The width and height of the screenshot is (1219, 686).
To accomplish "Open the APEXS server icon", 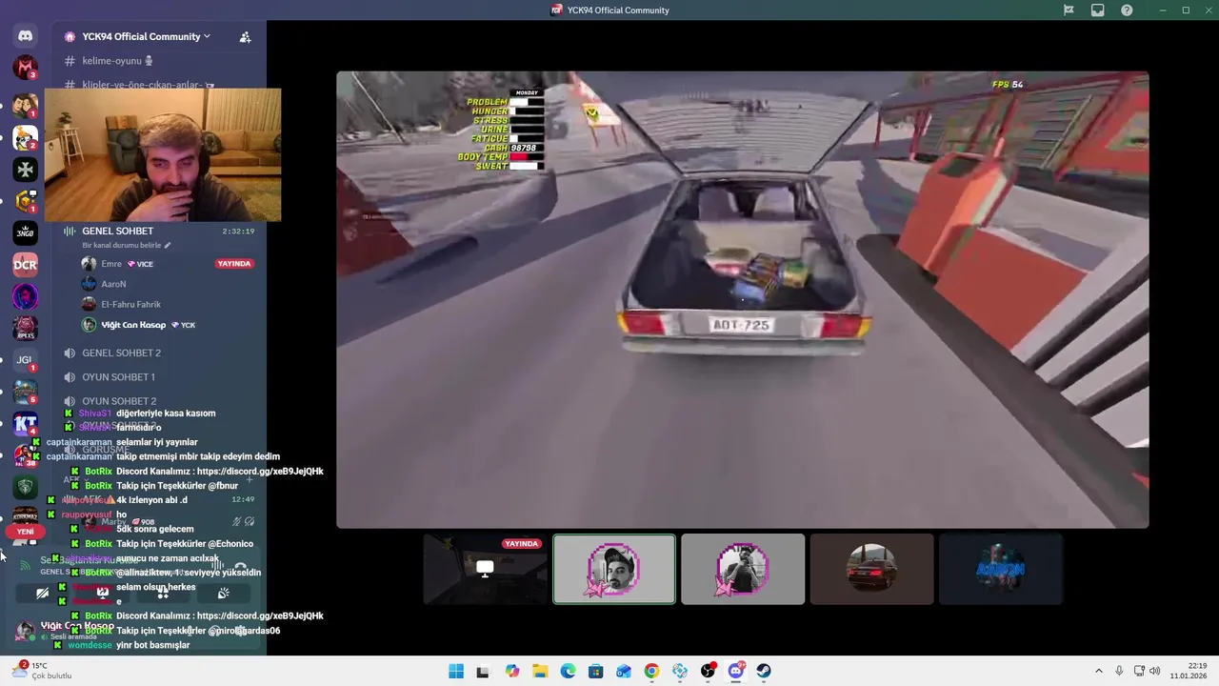I will tap(26, 329).
